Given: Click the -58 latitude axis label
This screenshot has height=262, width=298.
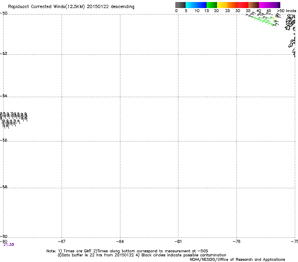Looking at the screenshot, I should [4, 187].
